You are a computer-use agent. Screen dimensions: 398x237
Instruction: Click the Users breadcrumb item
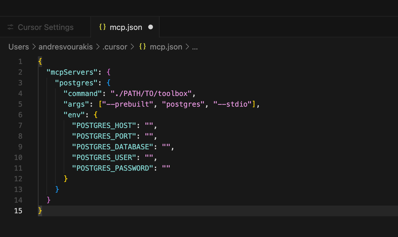coord(18,47)
